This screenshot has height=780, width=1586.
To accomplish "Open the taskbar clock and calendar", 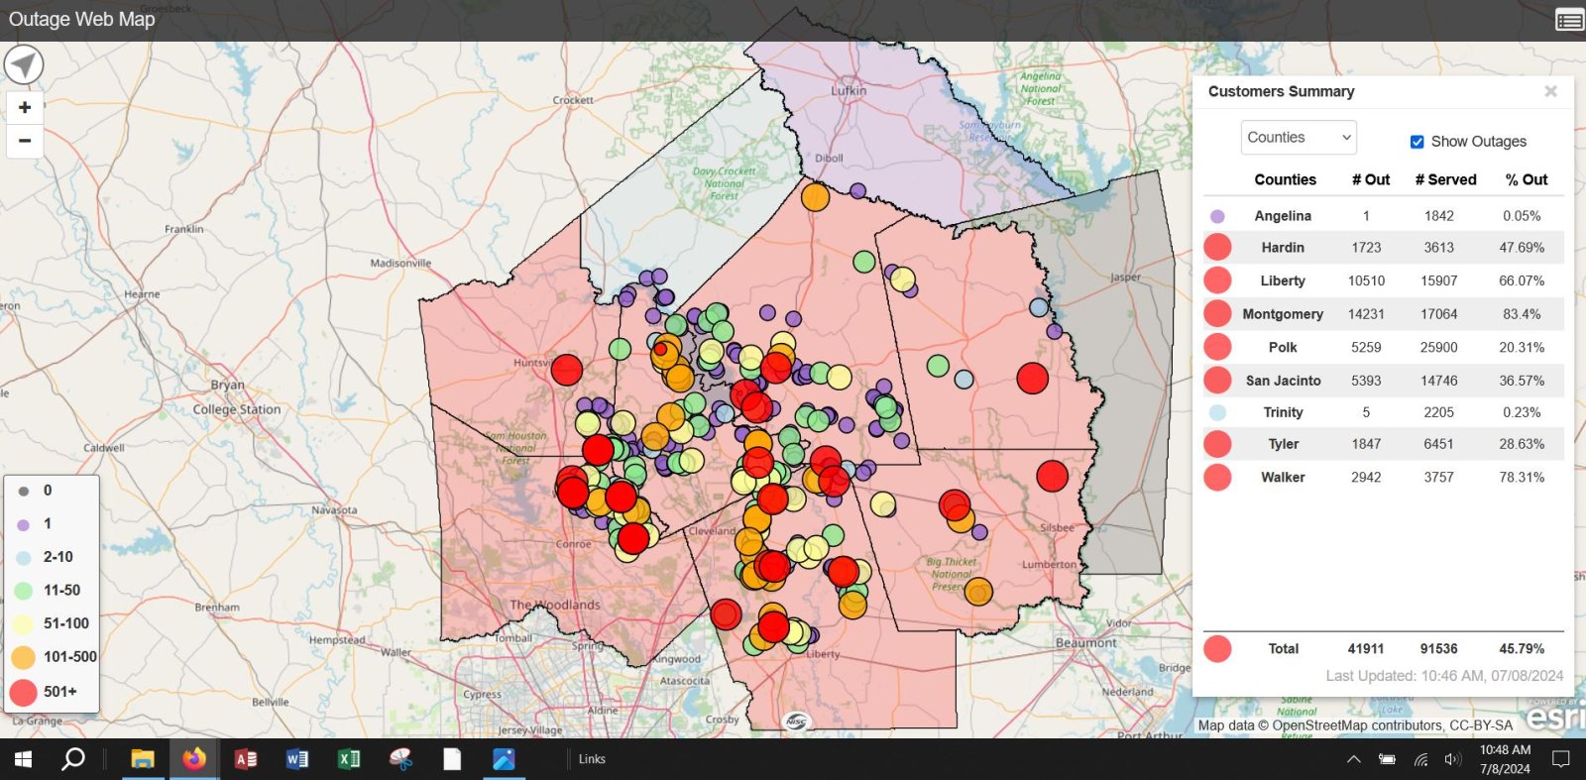I will 1505,759.
